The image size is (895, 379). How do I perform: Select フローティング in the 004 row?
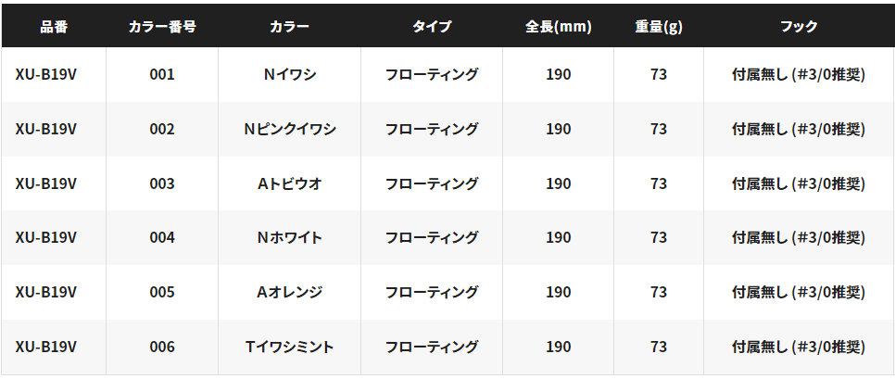point(432,237)
